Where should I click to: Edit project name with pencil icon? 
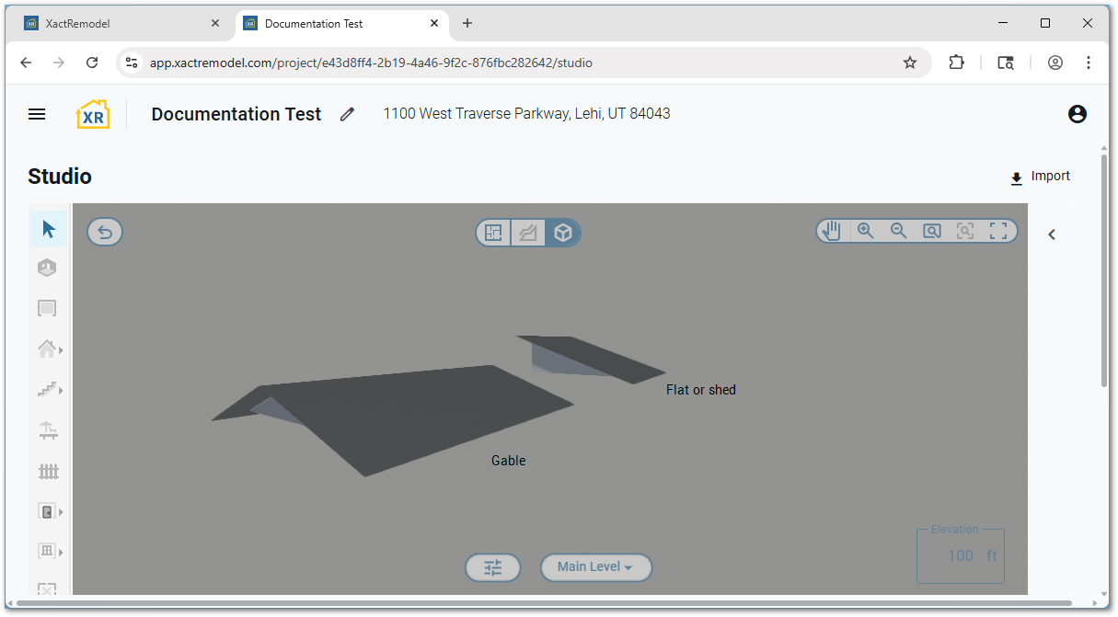pyautogui.click(x=347, y=114)
